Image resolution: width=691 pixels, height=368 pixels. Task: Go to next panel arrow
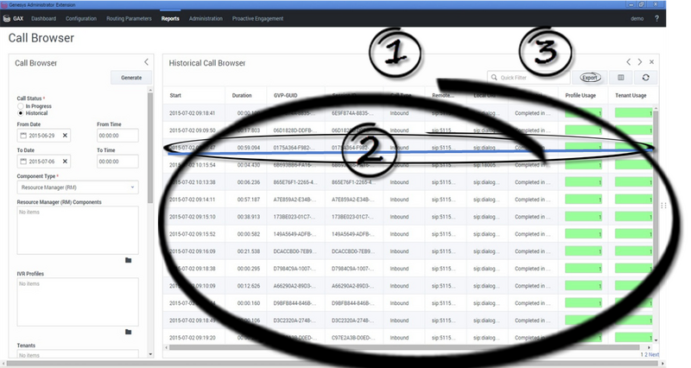tap(640, 62)
